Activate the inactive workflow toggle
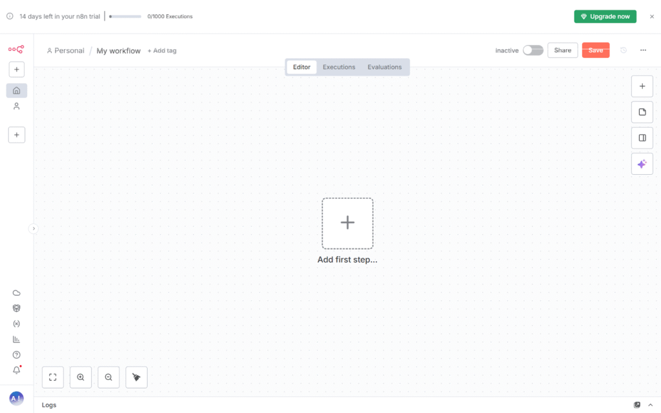This screenshot has width=661, height=413. coord(533,50)
